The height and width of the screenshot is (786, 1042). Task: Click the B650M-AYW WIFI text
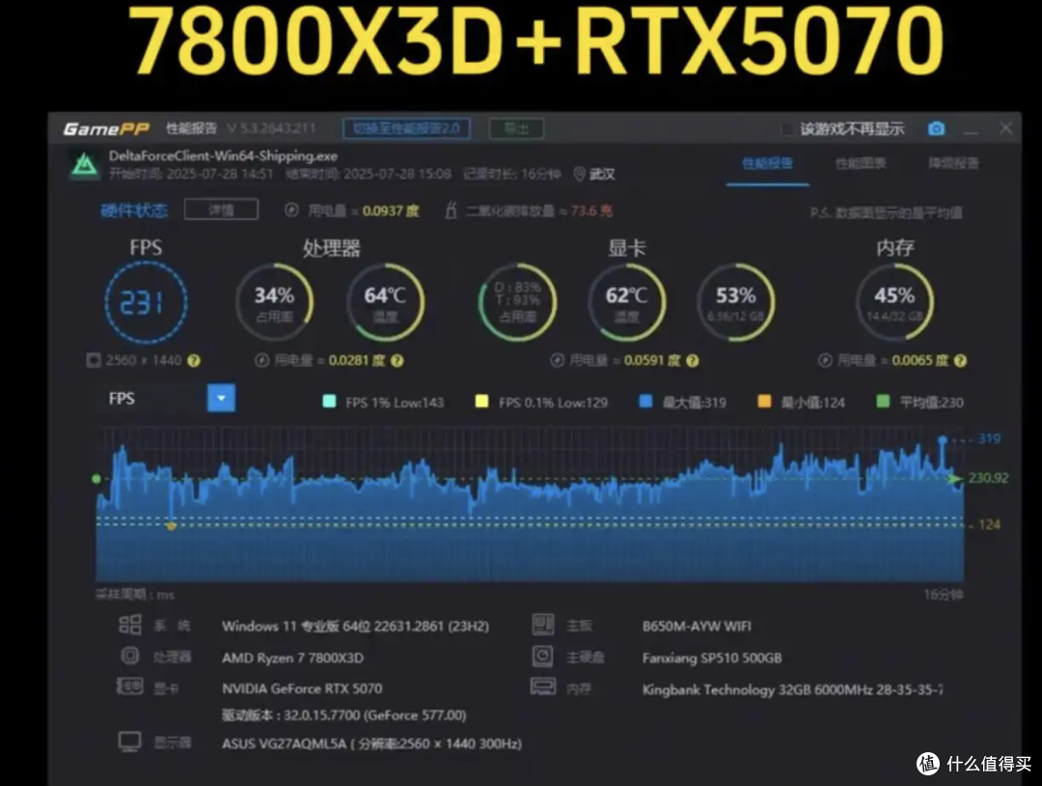pyautogui.click(x=697, y=626)
